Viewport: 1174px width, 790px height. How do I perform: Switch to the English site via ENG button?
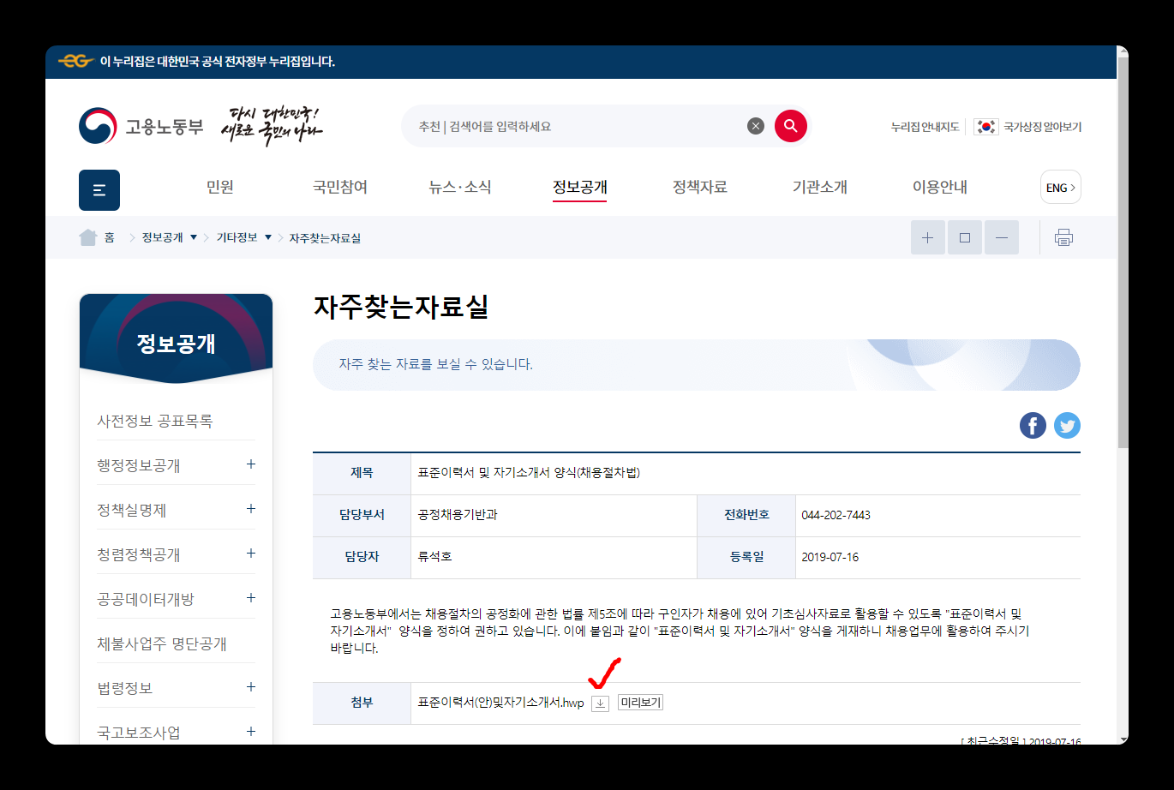1061,188
